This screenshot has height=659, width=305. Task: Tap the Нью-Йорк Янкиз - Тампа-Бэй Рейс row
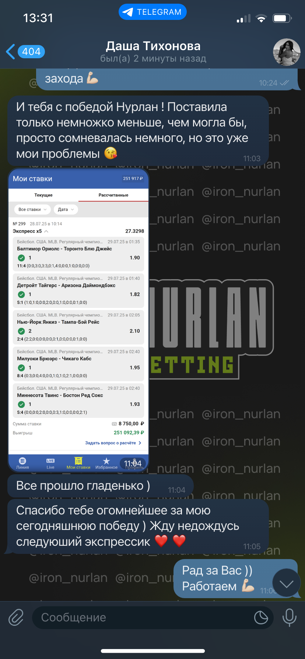(78, 327)
